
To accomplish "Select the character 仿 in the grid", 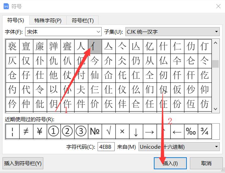I will point(205,104).
